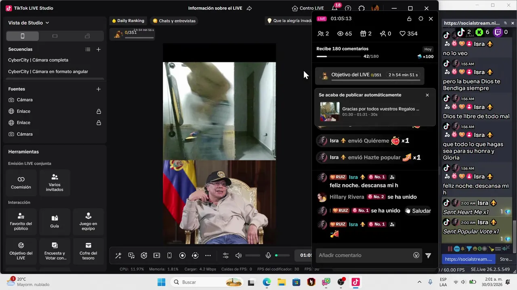Send comment with paper plane icon
517x290 pixels.
[x=428, y=255]
